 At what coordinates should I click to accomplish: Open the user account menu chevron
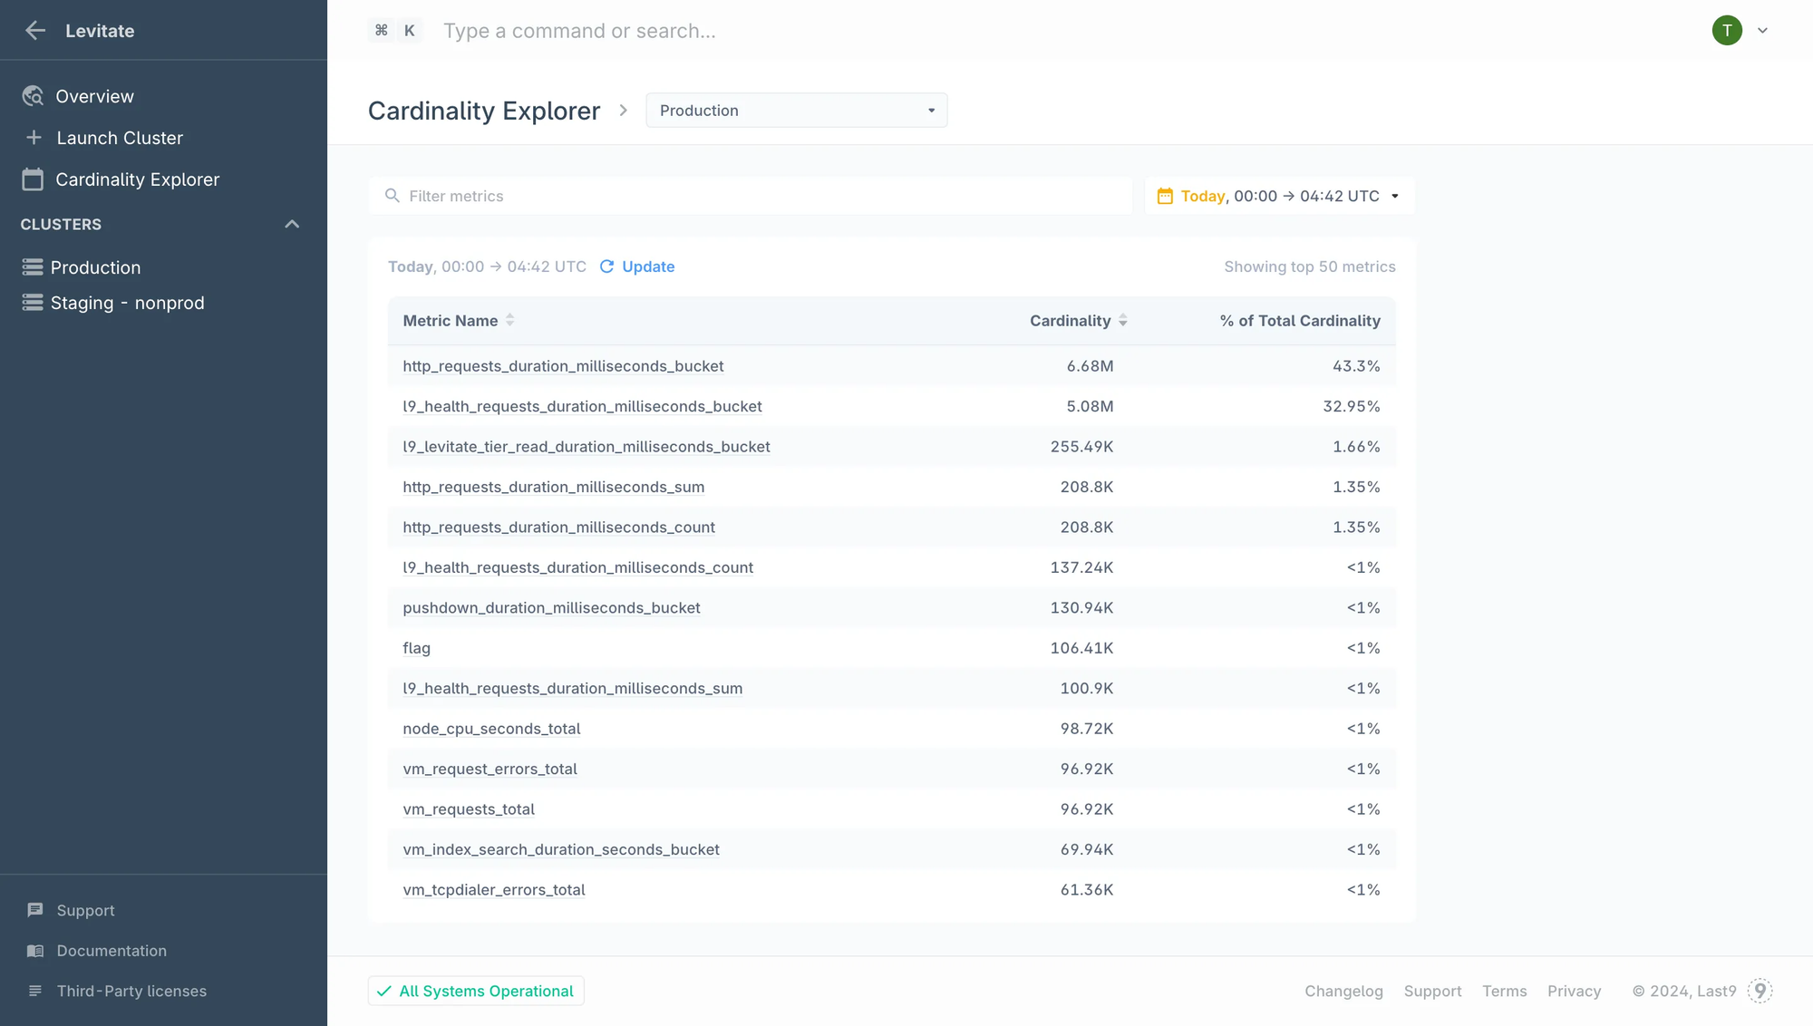coord(1763,30)
